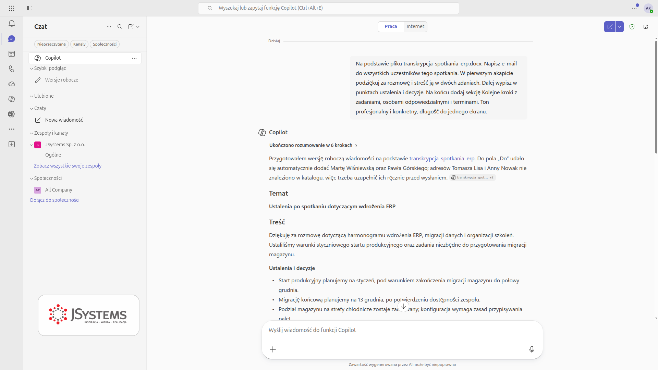
Task: Open the OneDrive cloud icon
Action: click(12, 84)
